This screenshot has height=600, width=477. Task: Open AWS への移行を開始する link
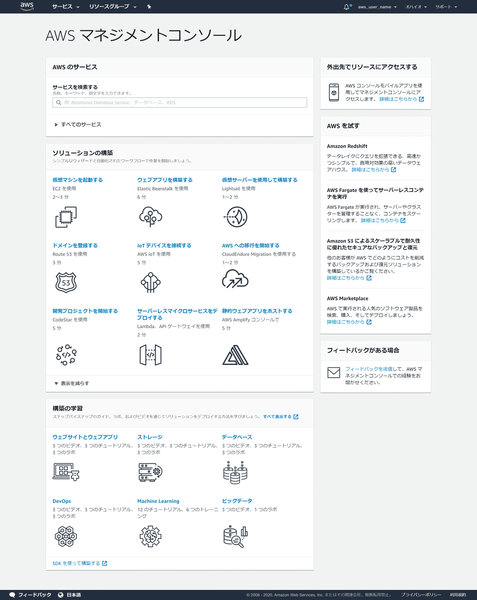point(251,246)
